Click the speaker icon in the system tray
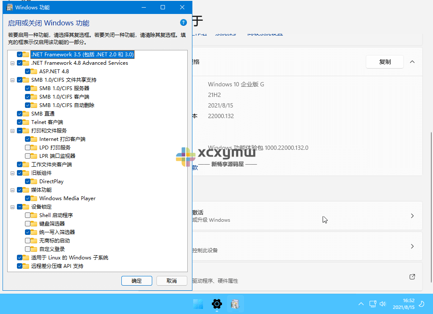 coord(383,303)
